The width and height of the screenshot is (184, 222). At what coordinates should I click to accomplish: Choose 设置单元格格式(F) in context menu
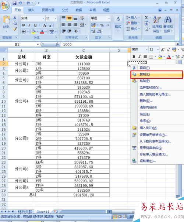tap(158, 135)
